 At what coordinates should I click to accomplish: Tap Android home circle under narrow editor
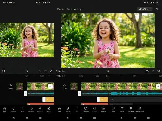pos(27,118)
